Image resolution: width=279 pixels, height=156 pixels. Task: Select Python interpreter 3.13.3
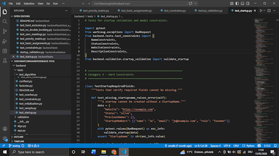(267, 146)
